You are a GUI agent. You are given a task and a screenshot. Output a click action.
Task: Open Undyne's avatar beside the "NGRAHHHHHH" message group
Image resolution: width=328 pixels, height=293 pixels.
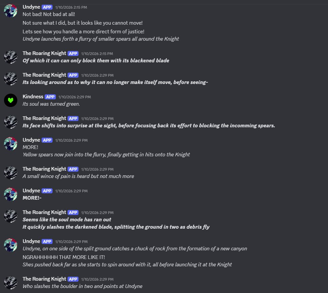point(10,245)
